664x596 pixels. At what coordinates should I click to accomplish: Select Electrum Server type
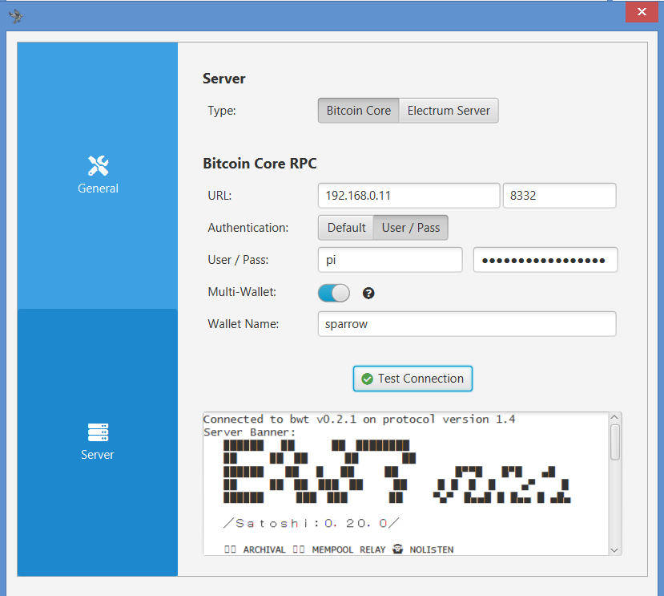[x=449, y=111]
